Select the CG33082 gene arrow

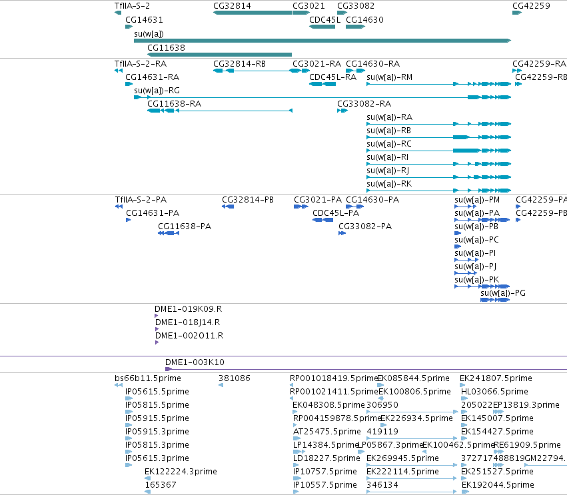342,13
